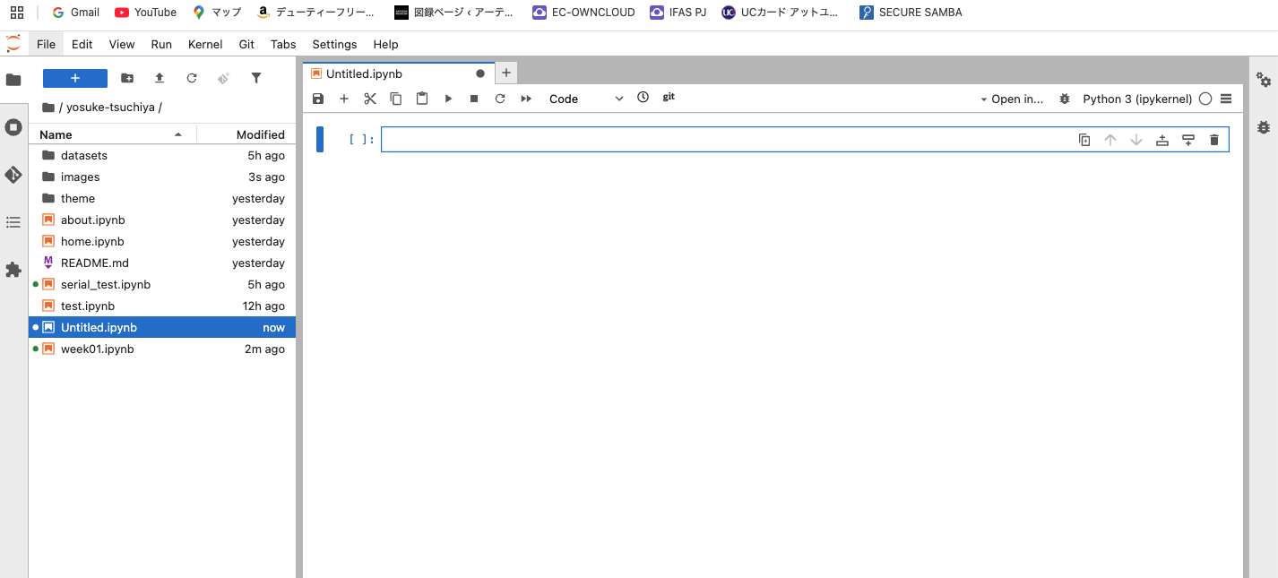The height and width of the screenshot is (578, 1278).
Task: Restart the kernel with the refresh arrow icon
Action: pyautogui.click(x=500, y=99)
